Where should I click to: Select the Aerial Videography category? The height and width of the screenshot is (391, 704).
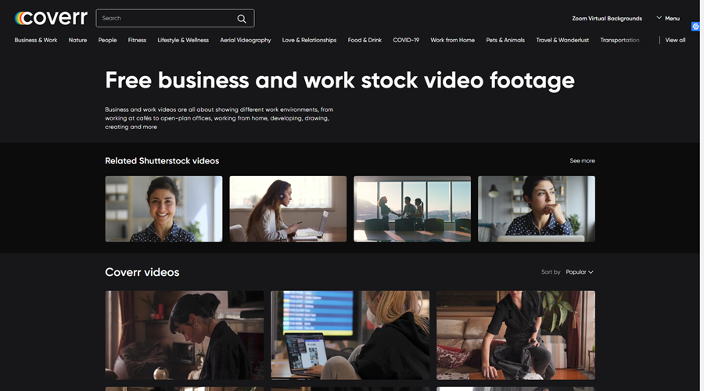pos(246,40)
